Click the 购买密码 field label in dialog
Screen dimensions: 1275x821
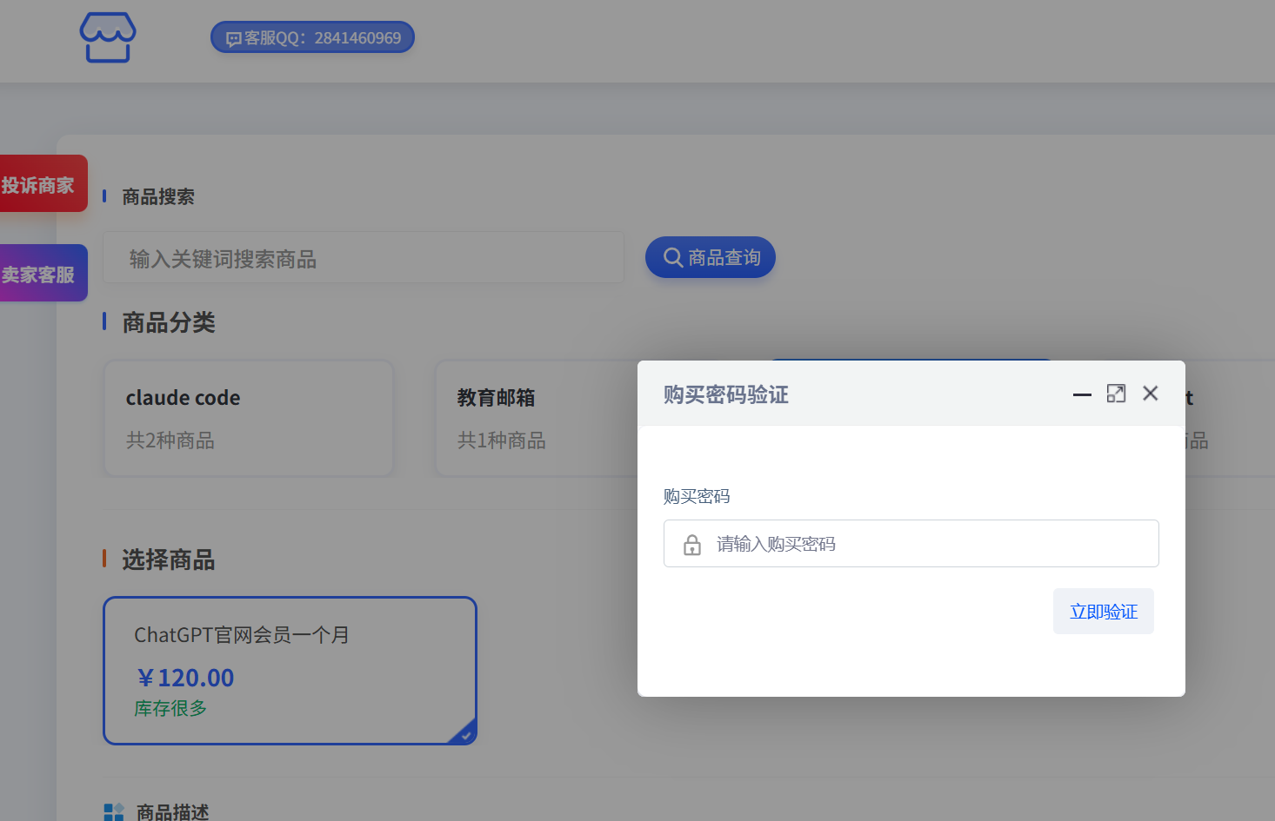[697, 496]
